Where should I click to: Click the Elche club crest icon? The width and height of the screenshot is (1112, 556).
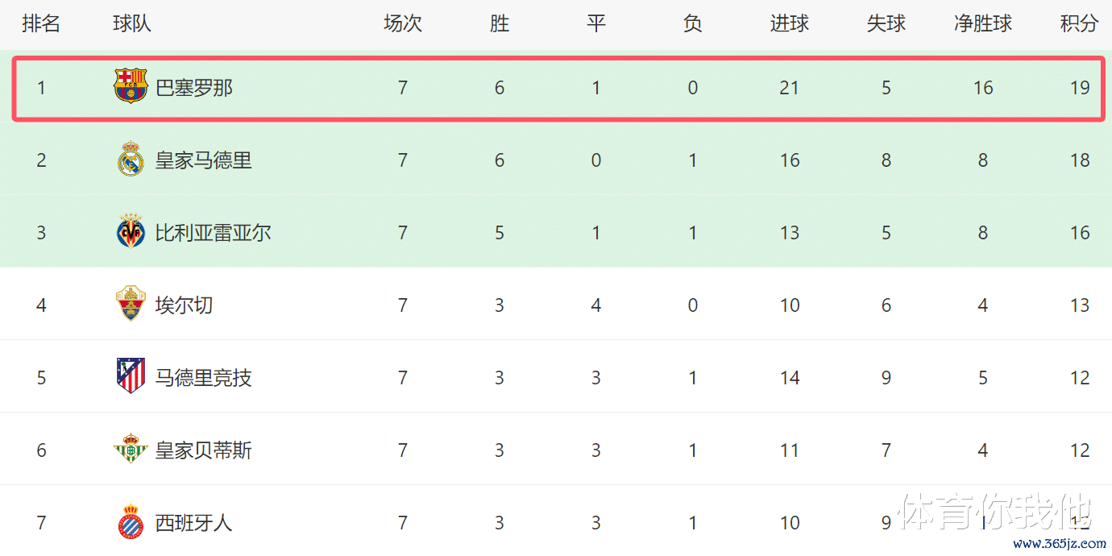click(x=131, y=305)
